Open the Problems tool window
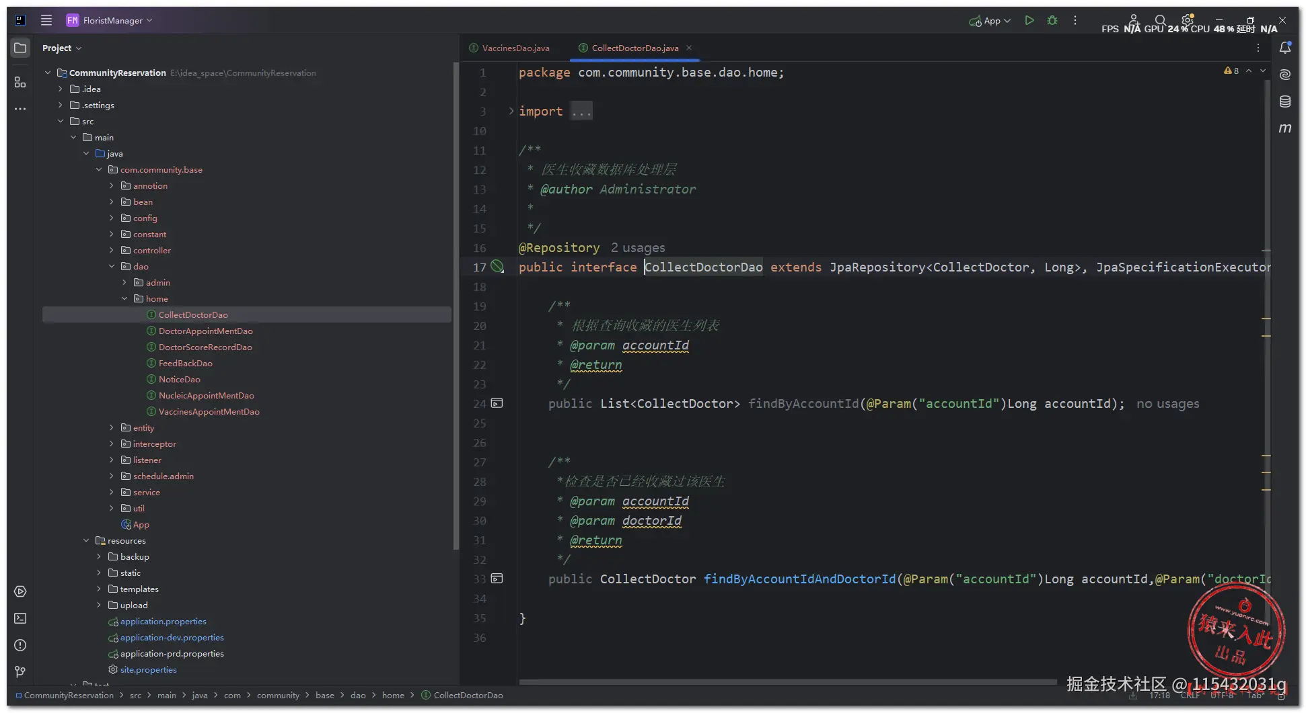1306x713 pixels. 20,645
